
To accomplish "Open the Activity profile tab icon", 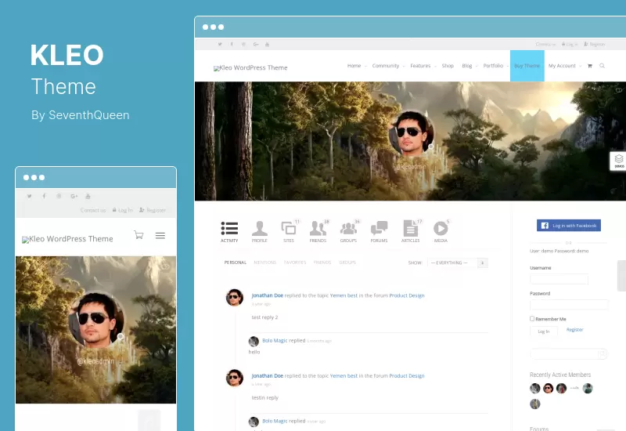I will (x=229, y=228).
